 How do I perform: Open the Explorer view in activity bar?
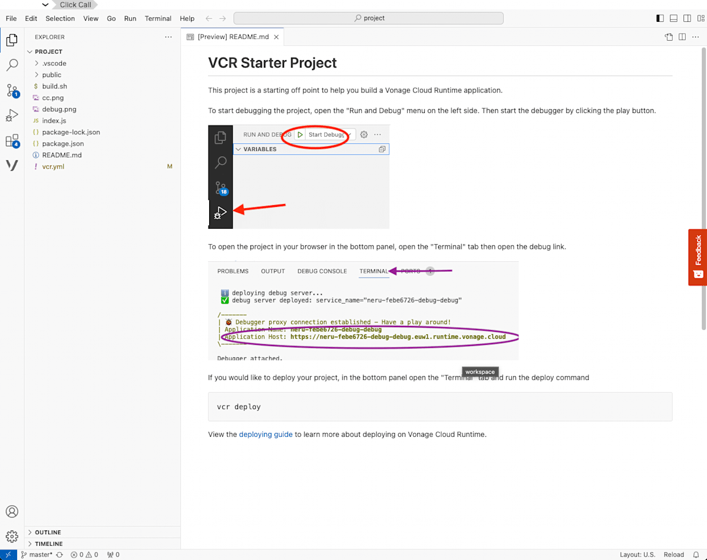click(12, 40)
